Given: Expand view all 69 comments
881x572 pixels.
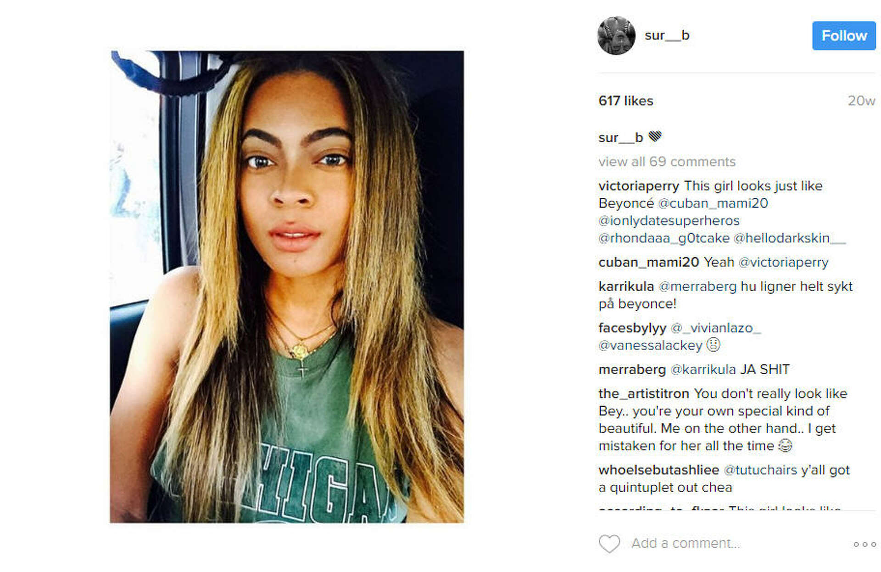Looking at the screenshot, I should (x=667, y=162).
